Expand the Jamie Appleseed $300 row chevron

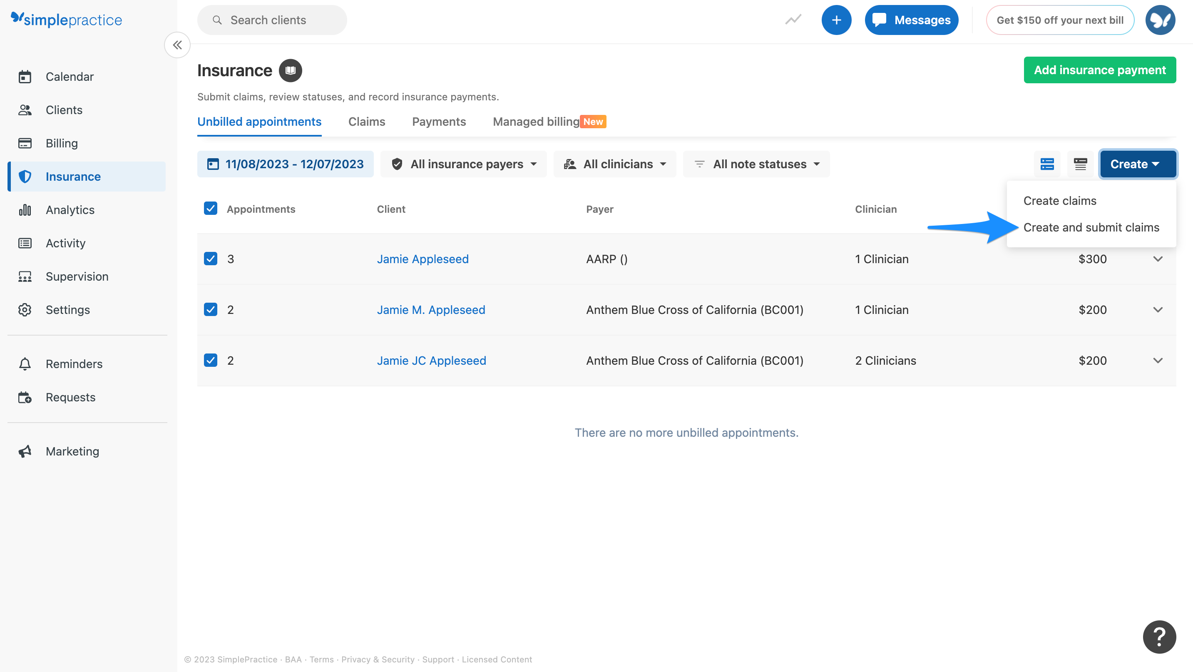(x=1158, y=259)
